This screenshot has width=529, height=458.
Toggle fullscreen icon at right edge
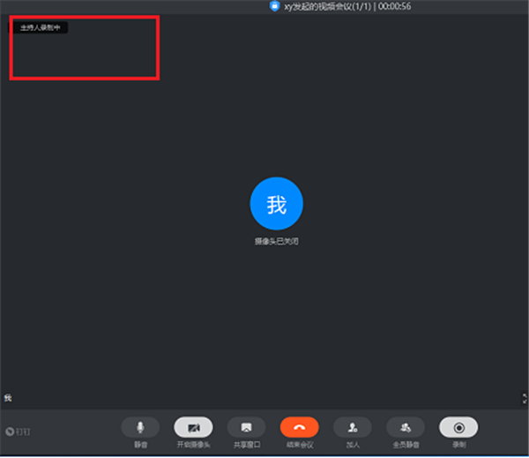coord(525,399)
